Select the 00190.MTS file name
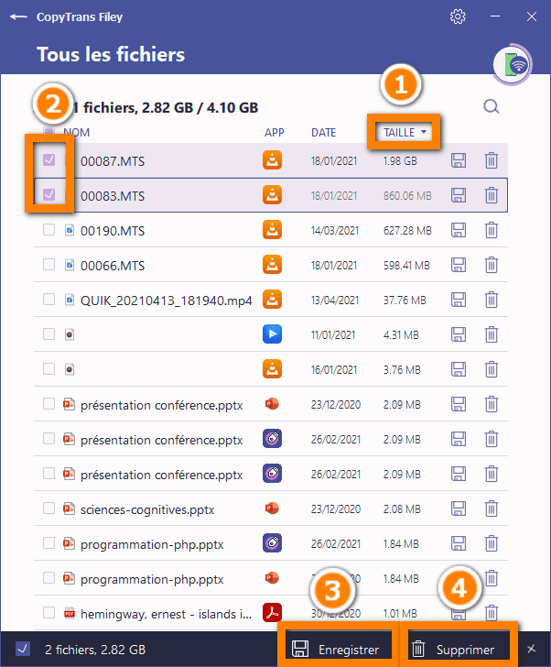Screen dimensions: 551x667 (x=113, y=231)
